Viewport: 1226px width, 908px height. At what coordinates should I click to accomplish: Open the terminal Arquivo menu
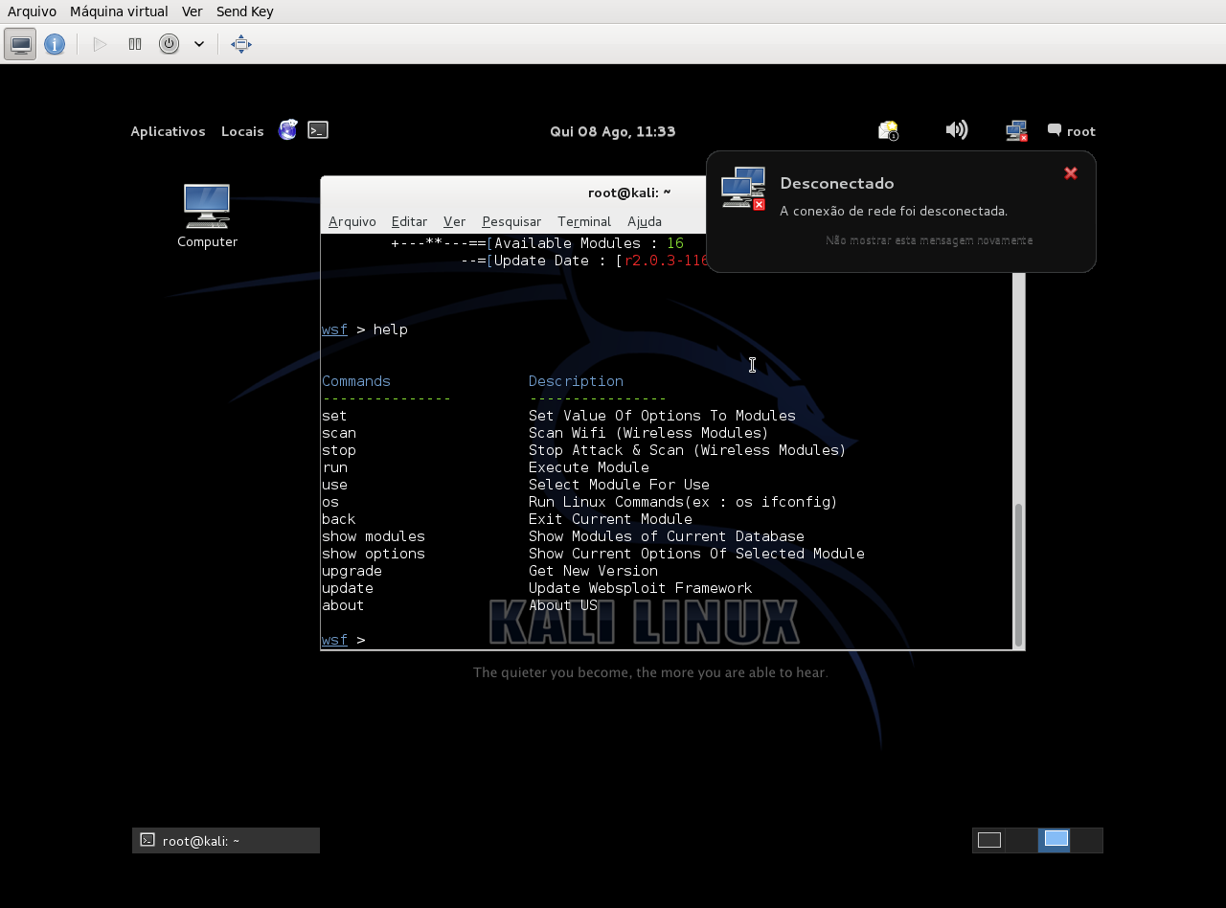352,221
